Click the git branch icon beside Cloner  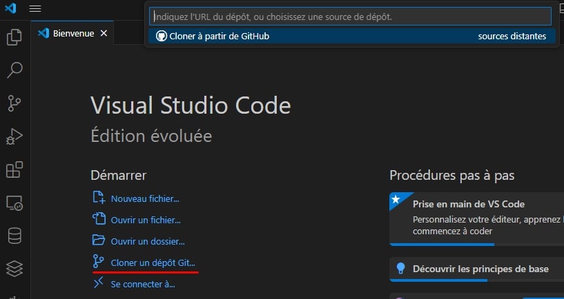pyautogui.click(x=98, y=261)
